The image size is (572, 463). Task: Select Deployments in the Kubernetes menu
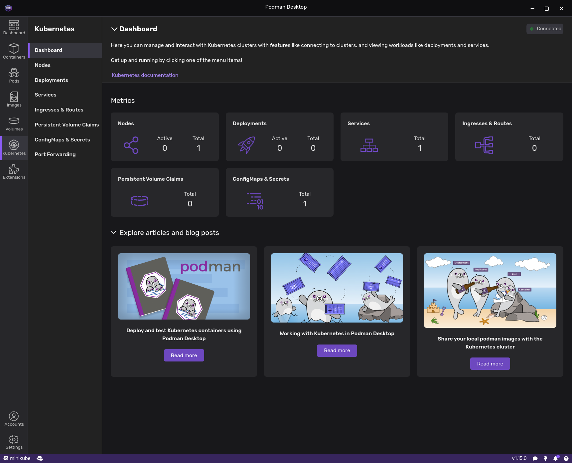[x=51, y=80]
